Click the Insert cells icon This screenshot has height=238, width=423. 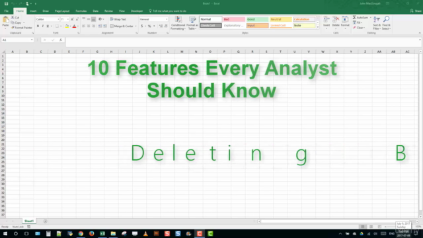pos(327,19)
